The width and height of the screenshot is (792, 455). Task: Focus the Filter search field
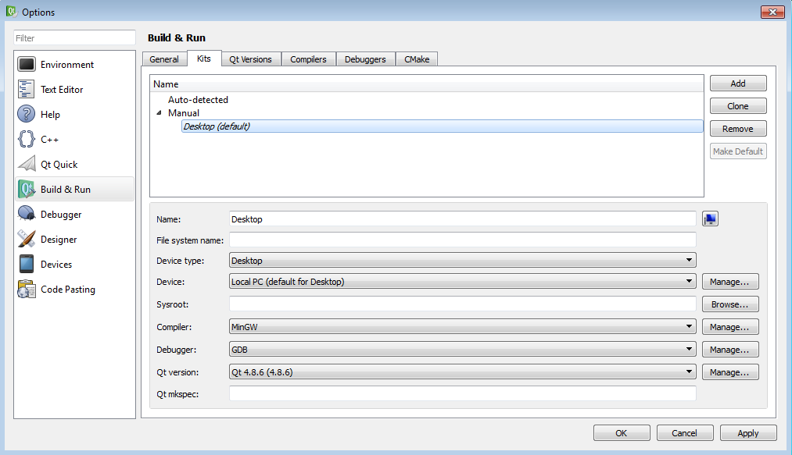coord(75,37)
